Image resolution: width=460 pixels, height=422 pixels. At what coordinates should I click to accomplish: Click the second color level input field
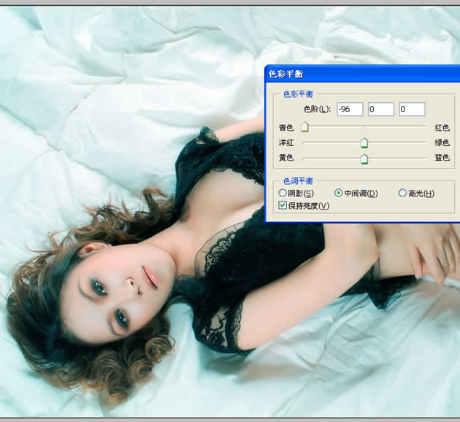point(381,109)
